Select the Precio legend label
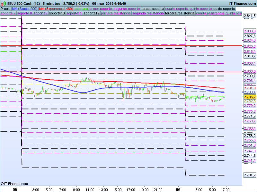 [5, 9]
